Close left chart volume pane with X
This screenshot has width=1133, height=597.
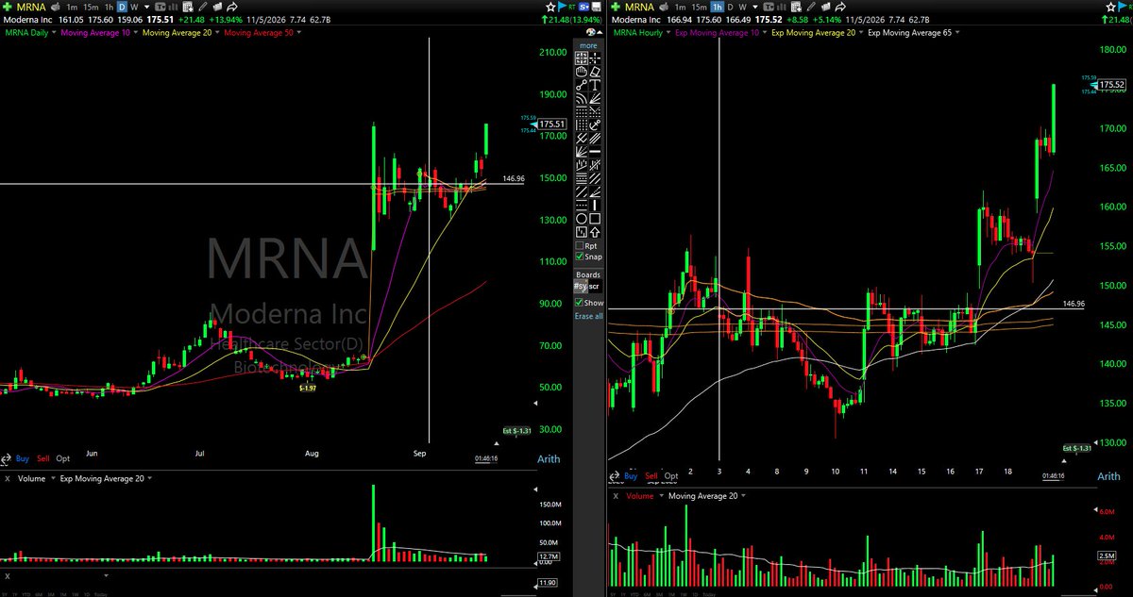(x=7, y=479)
